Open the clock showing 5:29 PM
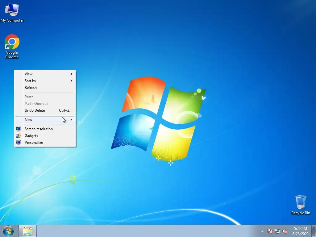The image size is (316, 237). click(x=300, y=231)
